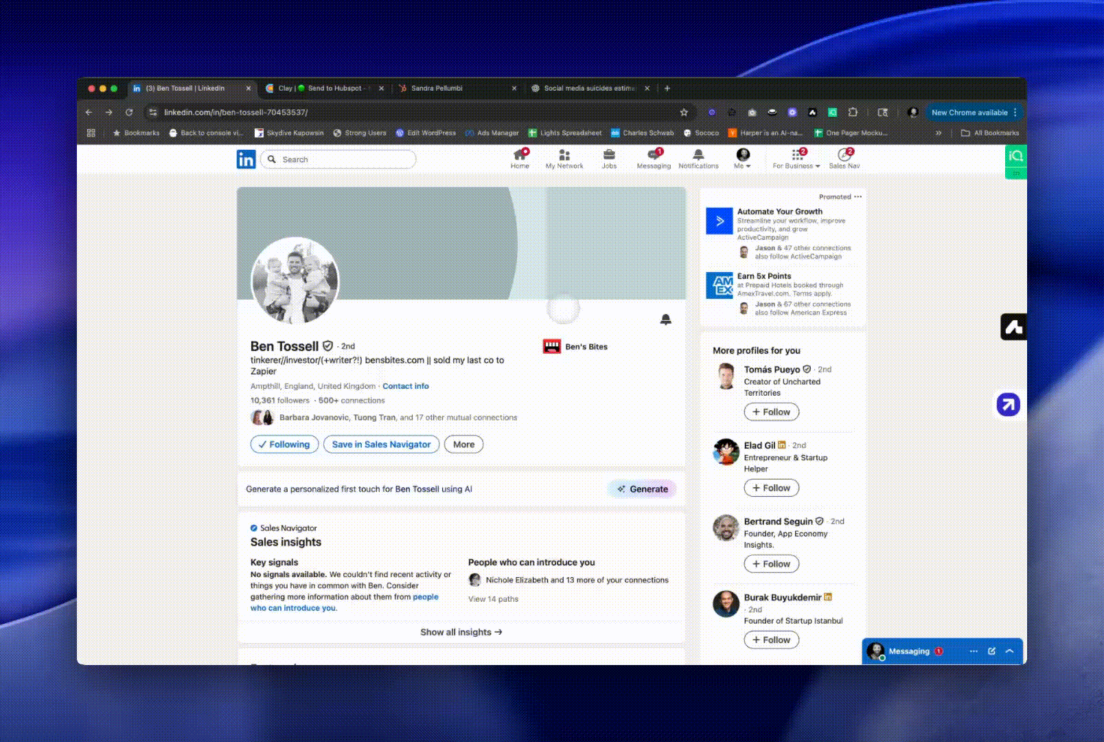Open the Edit WordPress bookmark

pyautogui.click(x=426, y=133)
